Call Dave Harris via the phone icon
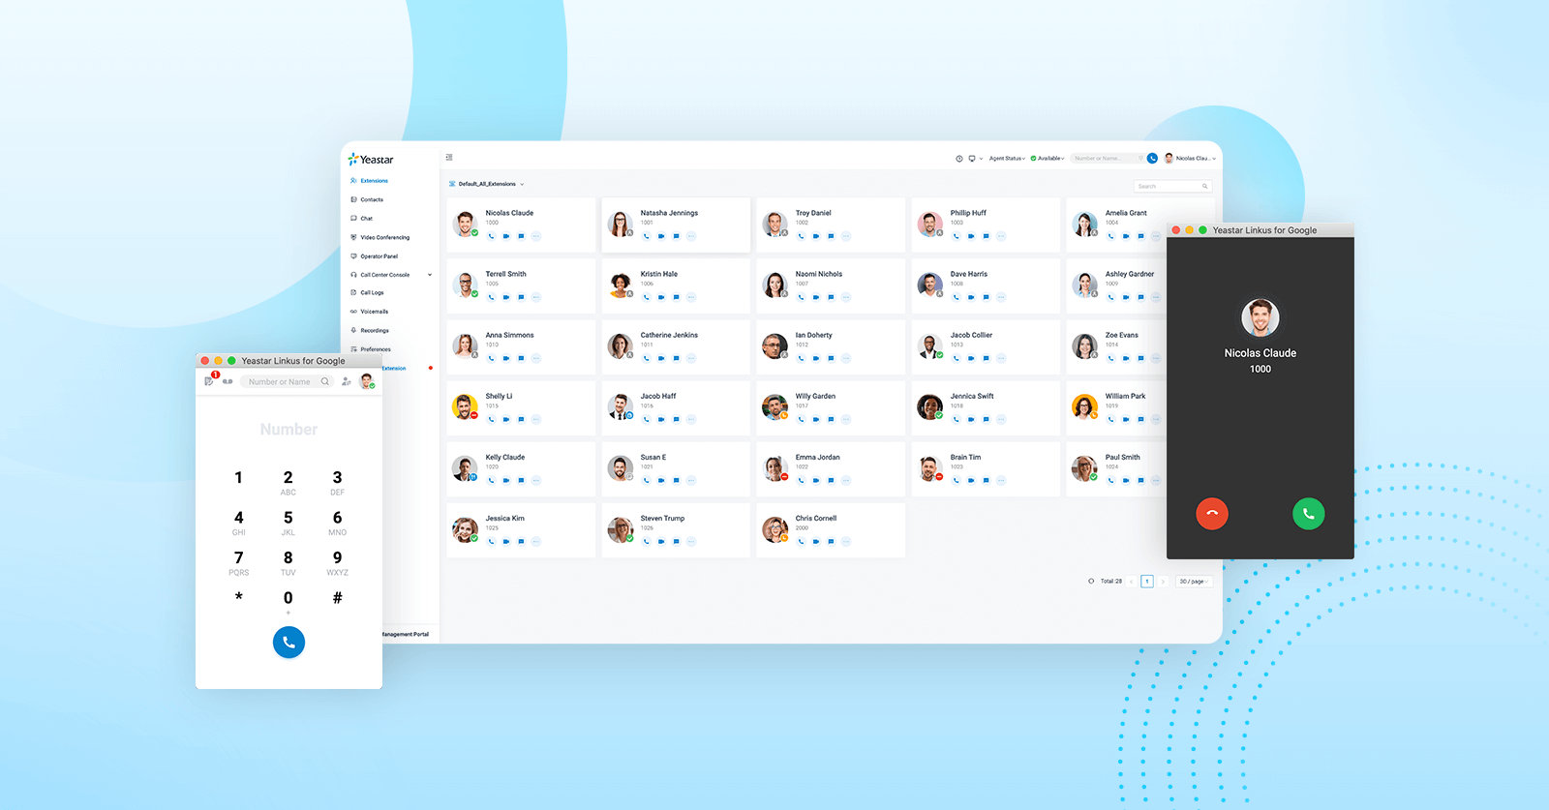 pyautogui.click(x=957, y=297)
